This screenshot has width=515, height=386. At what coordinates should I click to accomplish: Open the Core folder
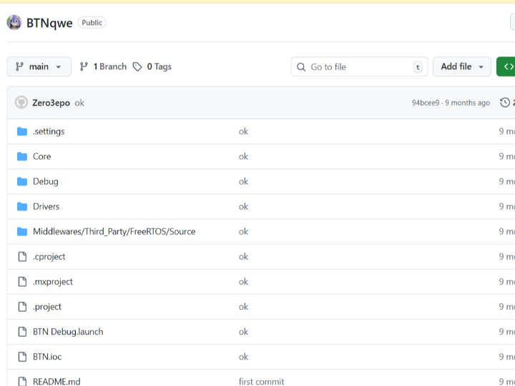(41, 157)
